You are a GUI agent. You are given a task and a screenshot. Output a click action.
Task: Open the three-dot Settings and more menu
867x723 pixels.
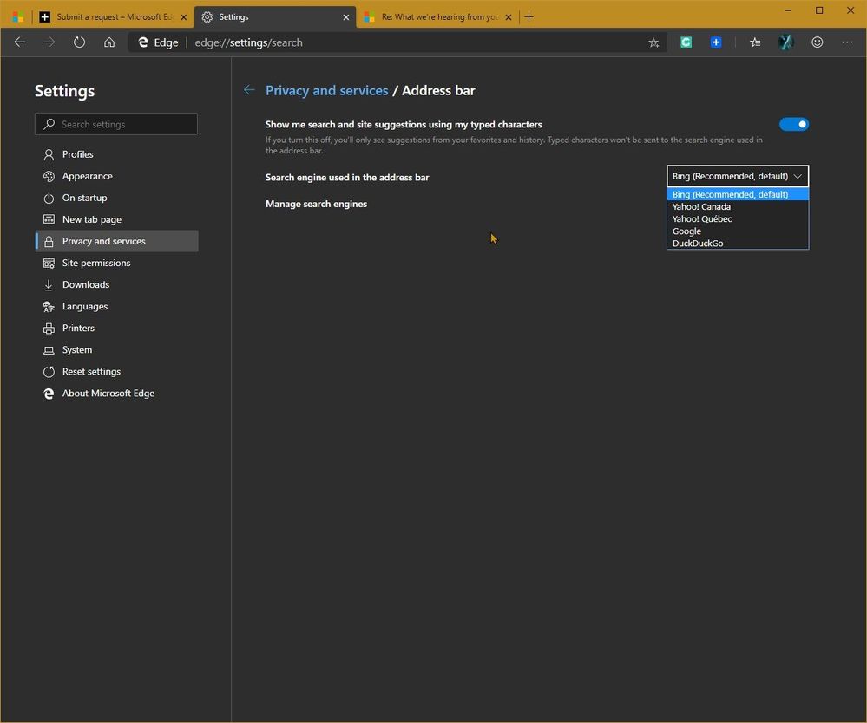[847, 42]
